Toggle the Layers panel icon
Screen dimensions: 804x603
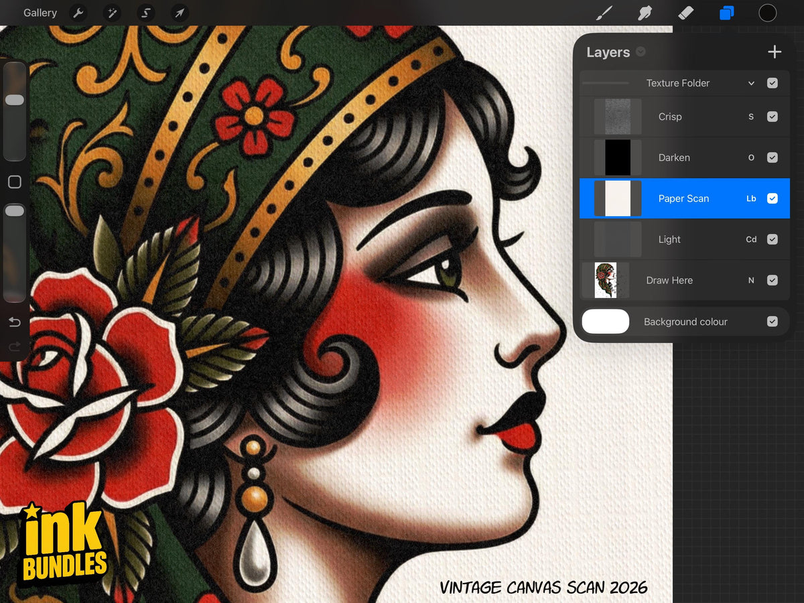[x=726, y=13]
